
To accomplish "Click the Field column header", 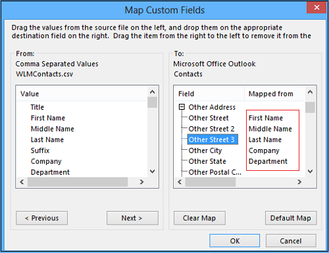I will pos(209,94).
